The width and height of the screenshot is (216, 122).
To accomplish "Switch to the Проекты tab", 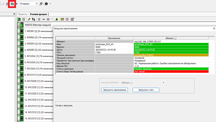I will pos(23,14).
